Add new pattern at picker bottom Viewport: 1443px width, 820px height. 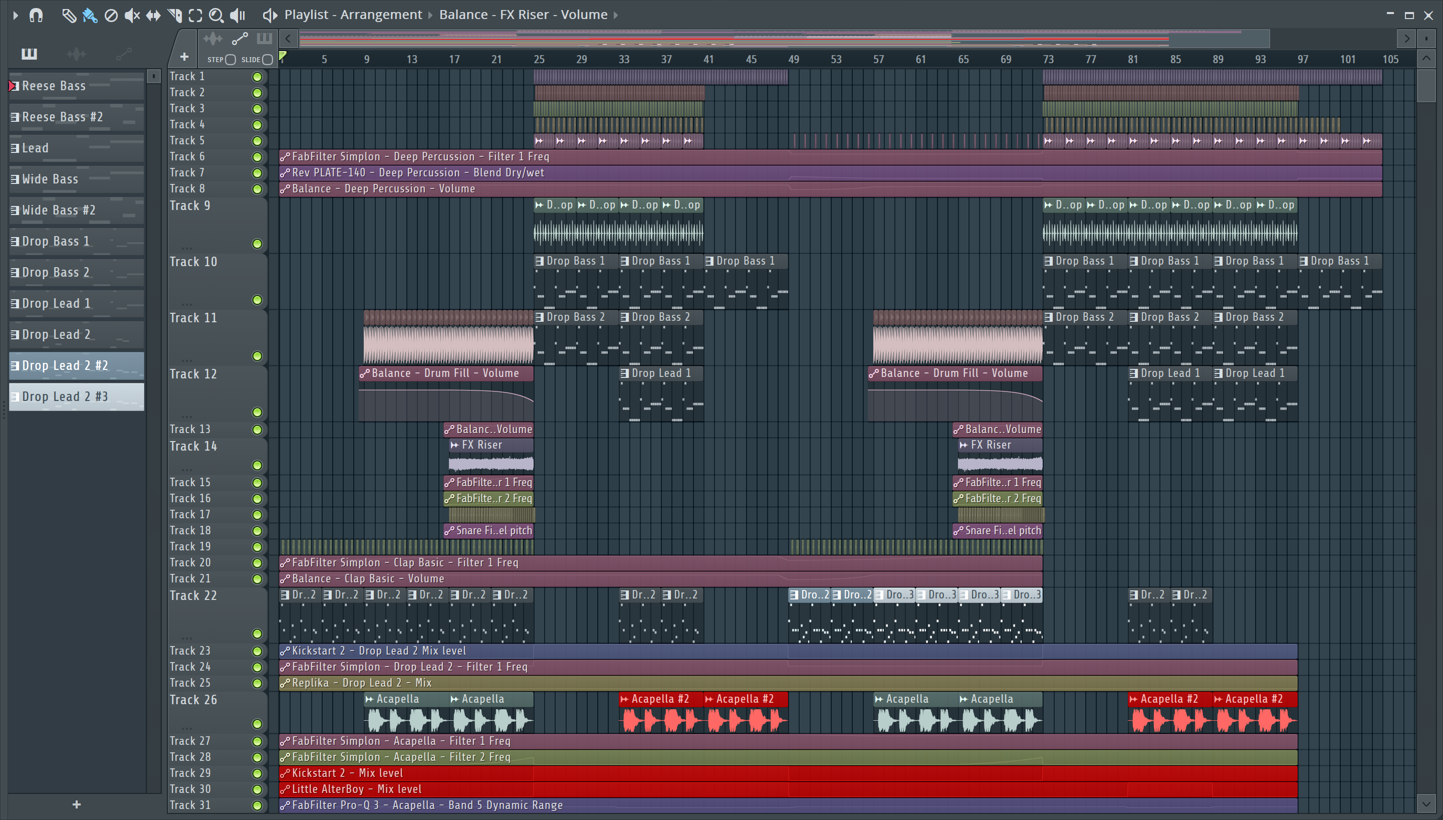[77, 804]
